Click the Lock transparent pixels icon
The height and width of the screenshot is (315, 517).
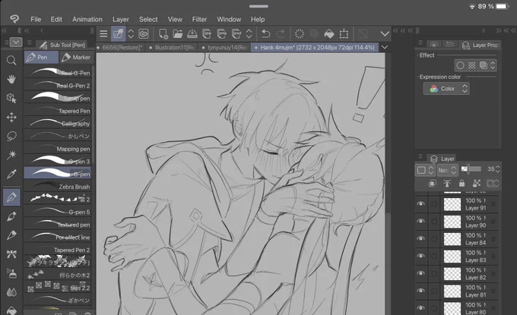tap(477, 183)
